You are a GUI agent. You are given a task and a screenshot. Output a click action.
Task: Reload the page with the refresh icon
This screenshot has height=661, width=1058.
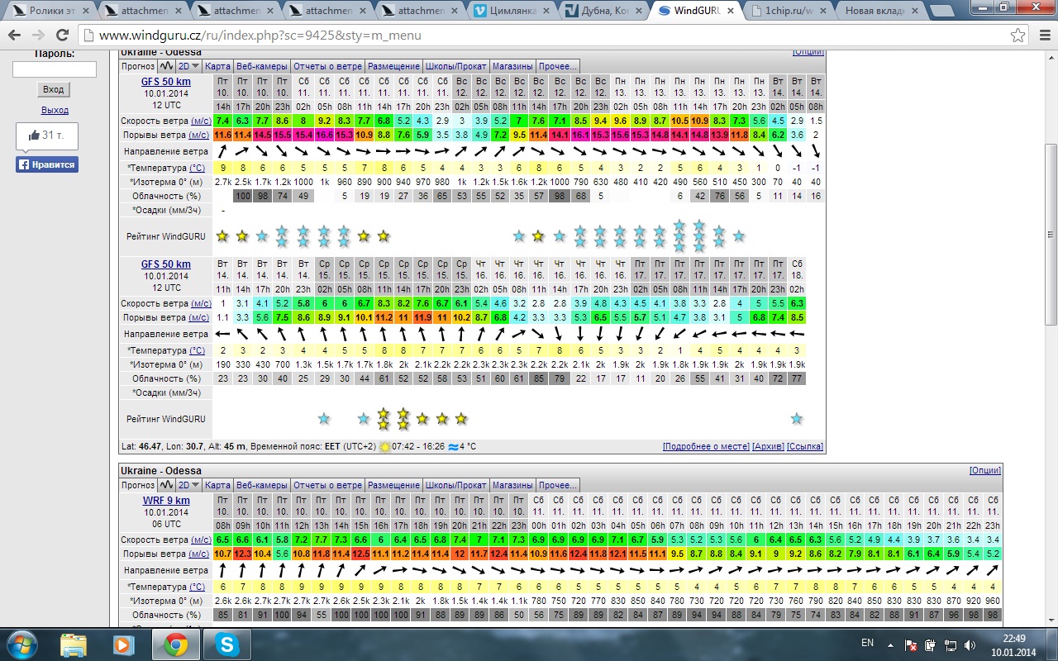(63, 36)
